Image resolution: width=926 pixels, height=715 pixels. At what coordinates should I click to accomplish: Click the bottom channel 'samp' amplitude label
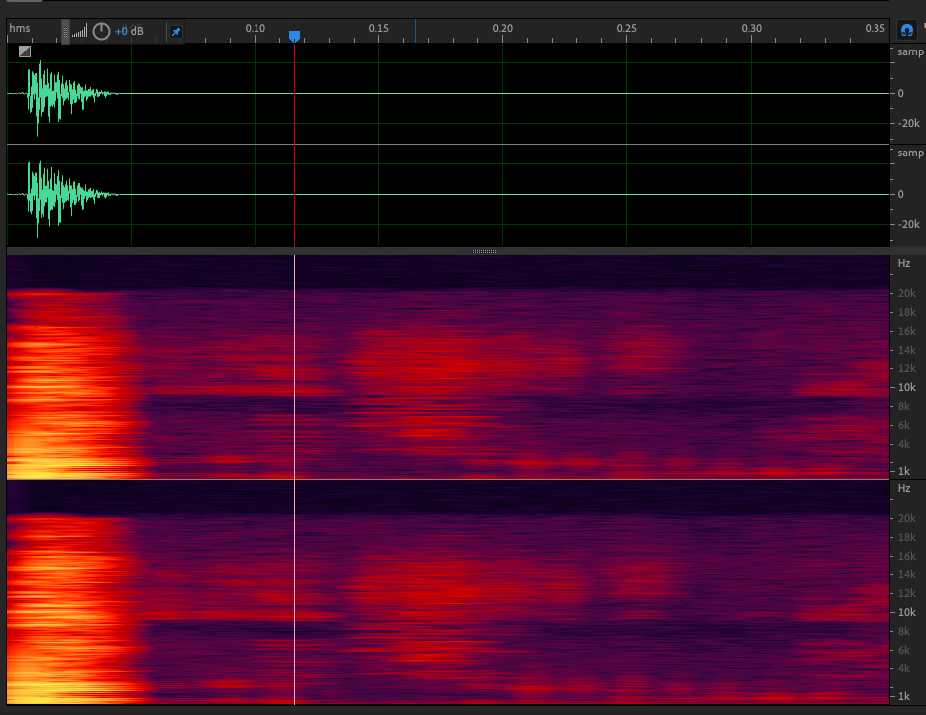pos(910,153)
